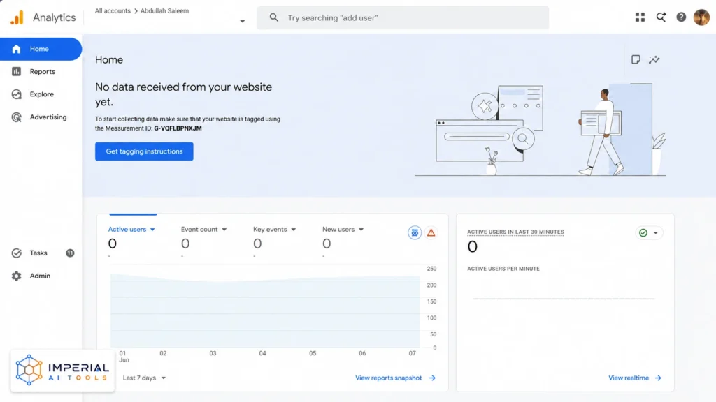This screenshot has height=402, width=716.
Task: Click the '250' axis value on chart
Action: coord(431,269)
